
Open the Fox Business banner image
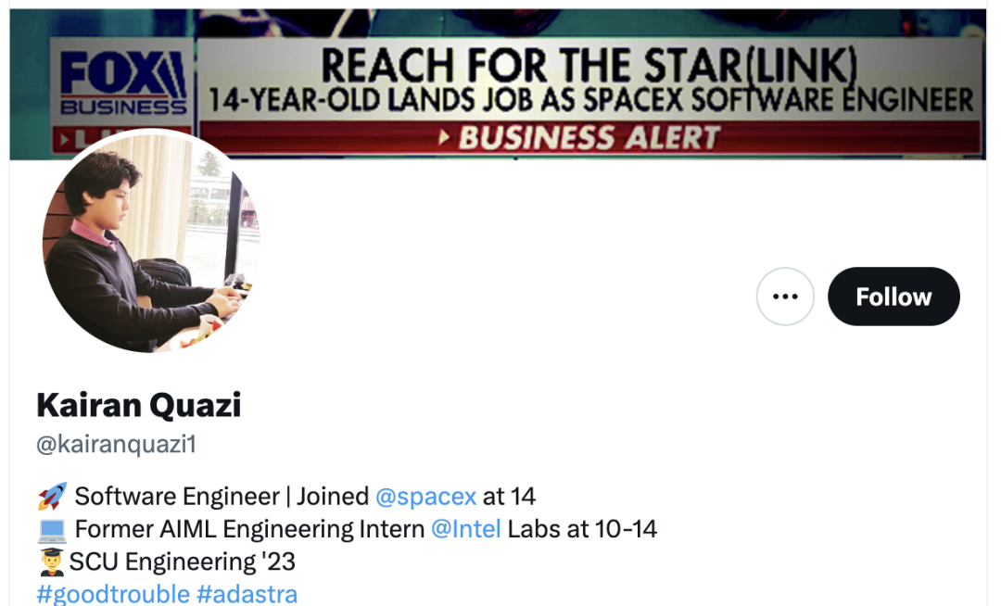point(498,83)
